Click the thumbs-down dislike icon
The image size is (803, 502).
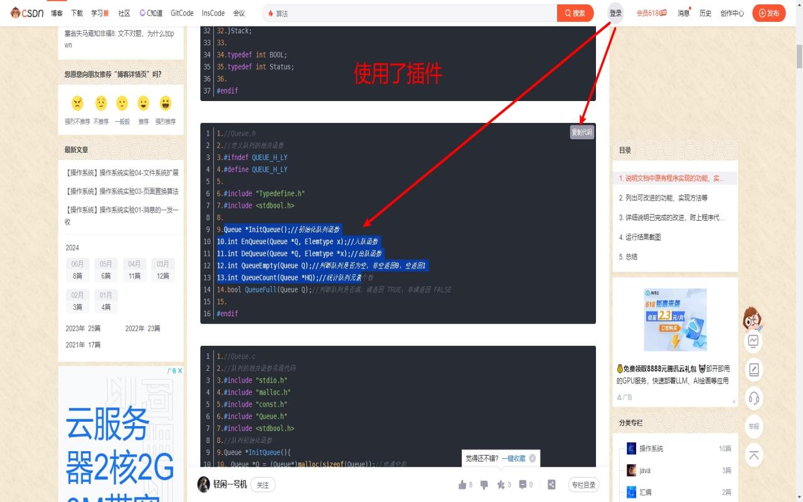[483, 484]
